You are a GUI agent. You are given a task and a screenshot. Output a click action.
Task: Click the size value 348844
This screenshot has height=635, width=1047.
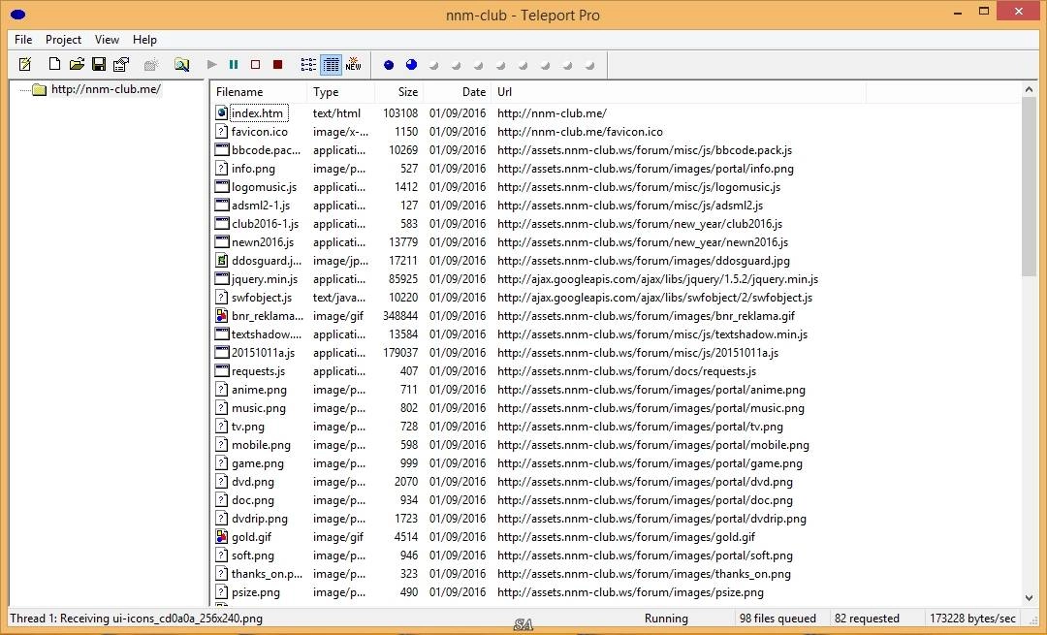click(x=400, y=316)
